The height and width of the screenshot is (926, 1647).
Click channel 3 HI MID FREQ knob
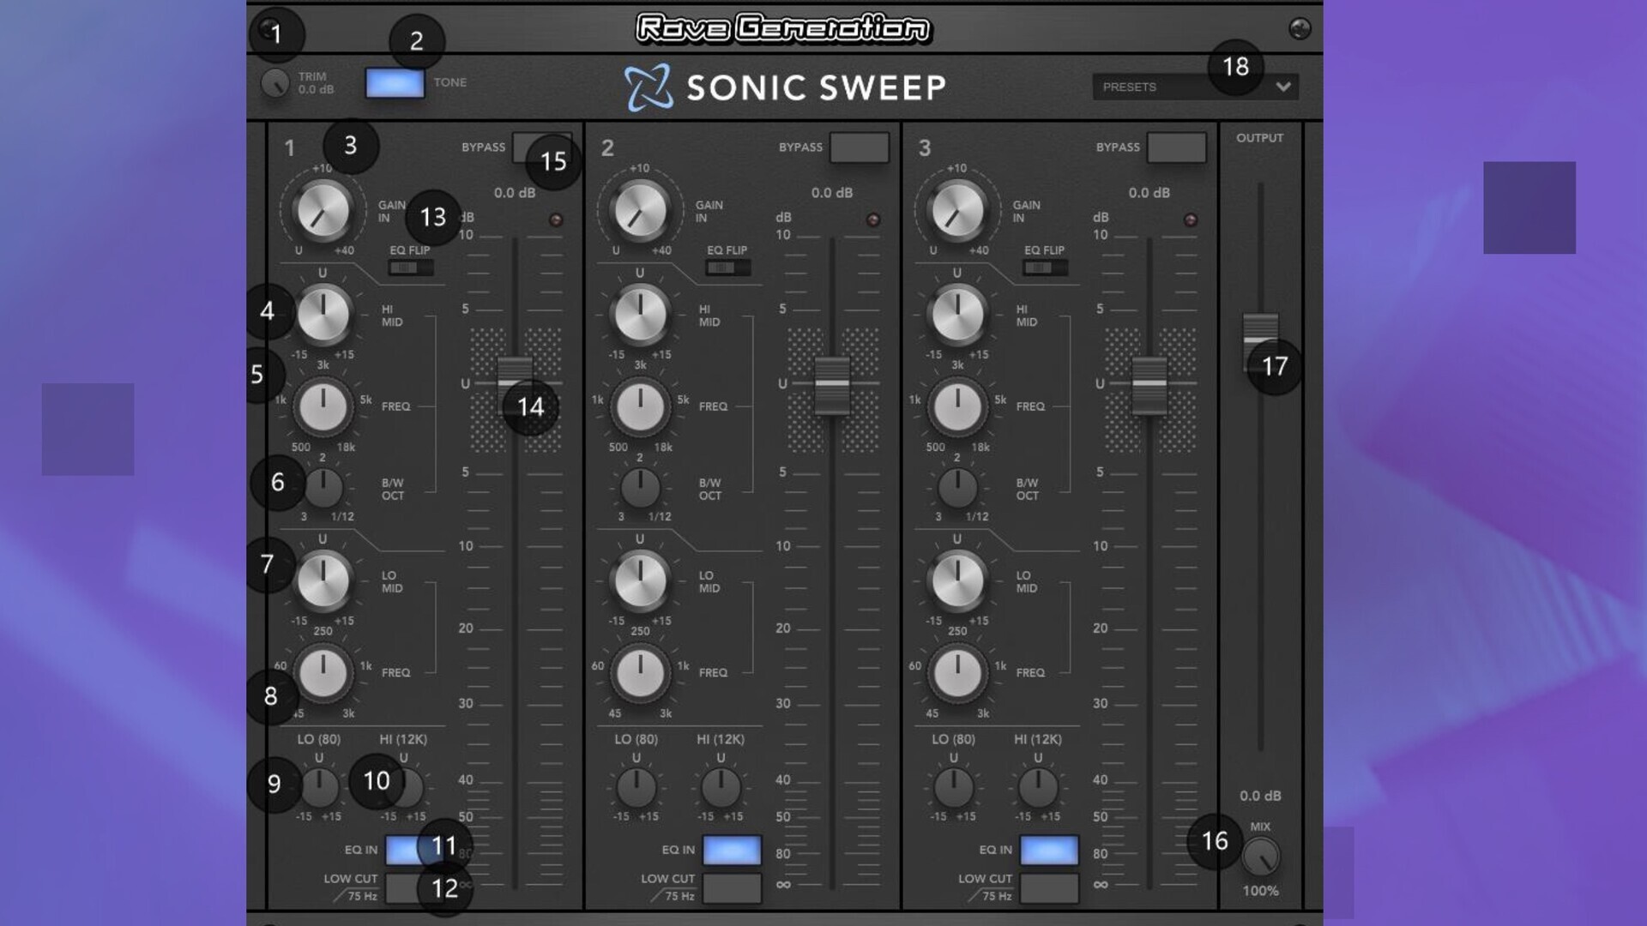pos(957,407)
